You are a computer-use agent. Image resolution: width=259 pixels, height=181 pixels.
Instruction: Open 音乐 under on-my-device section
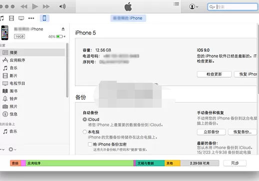coord(32,132)
